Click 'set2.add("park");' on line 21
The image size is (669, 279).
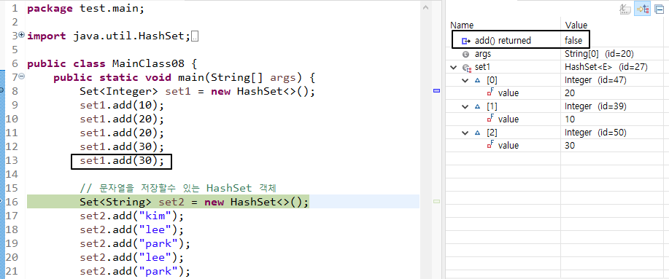point(135,271)
